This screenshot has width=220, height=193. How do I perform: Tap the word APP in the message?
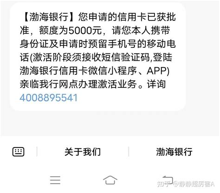pos(156,71)
